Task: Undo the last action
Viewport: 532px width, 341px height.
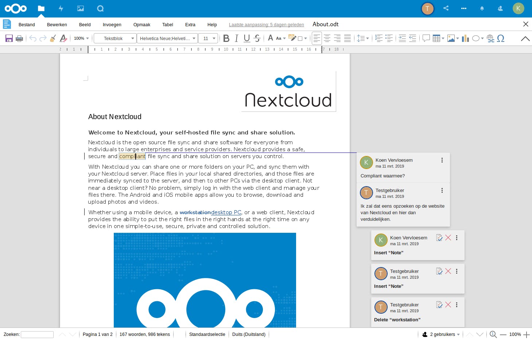Action: click(x=33, y=38)
